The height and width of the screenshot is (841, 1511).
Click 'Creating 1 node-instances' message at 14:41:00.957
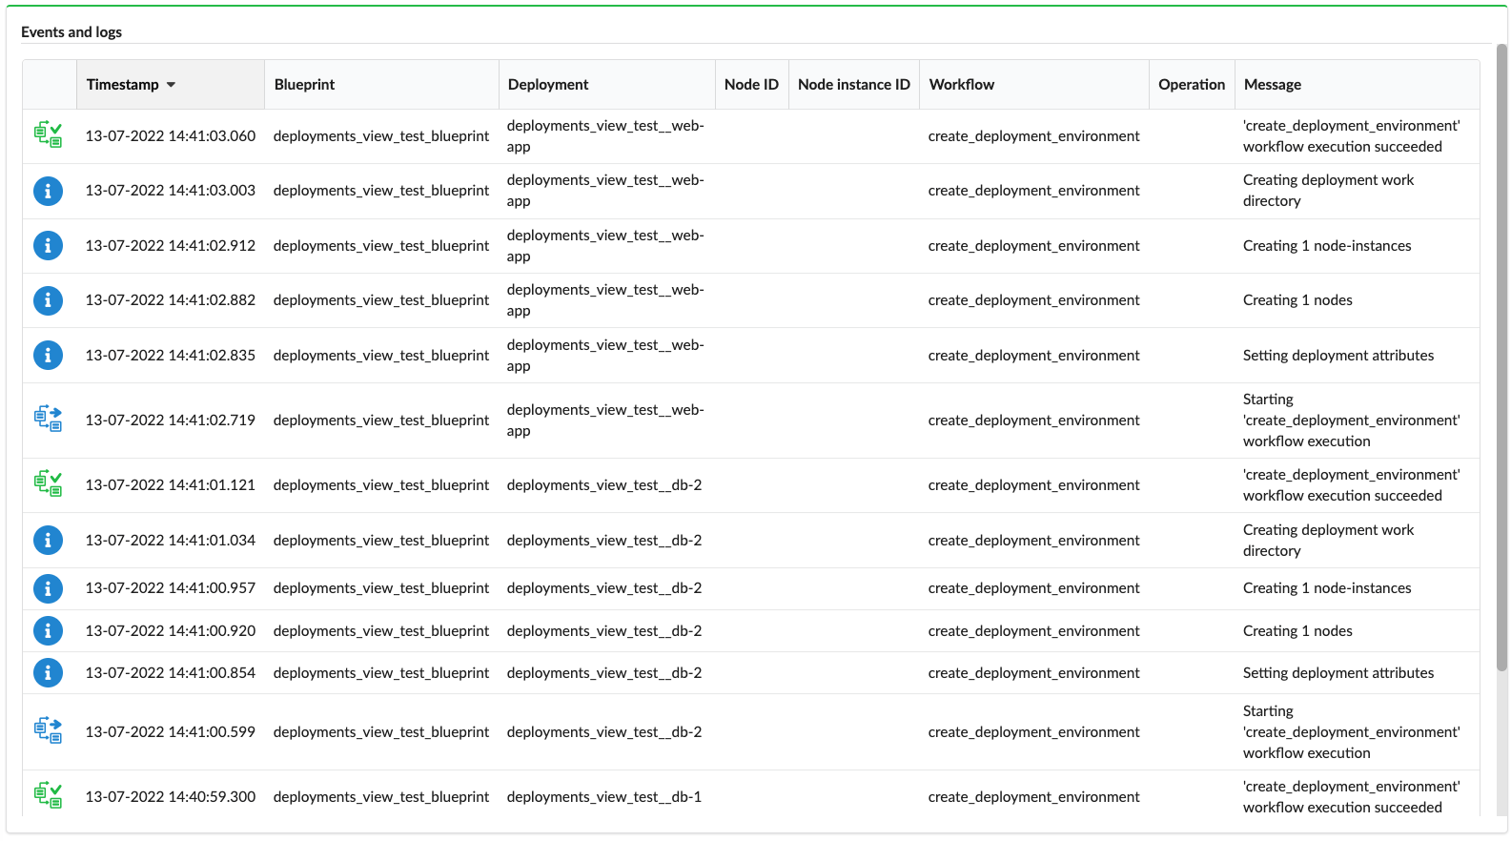click(x=1327, y=587)
